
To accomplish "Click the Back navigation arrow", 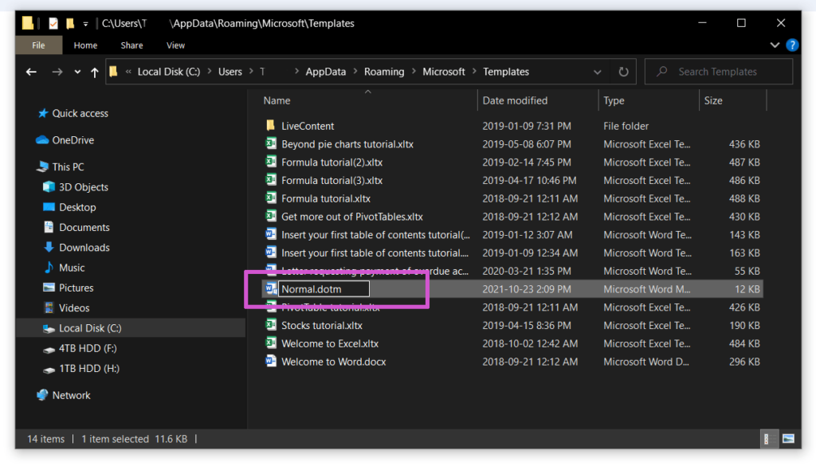I will [31, 72].
